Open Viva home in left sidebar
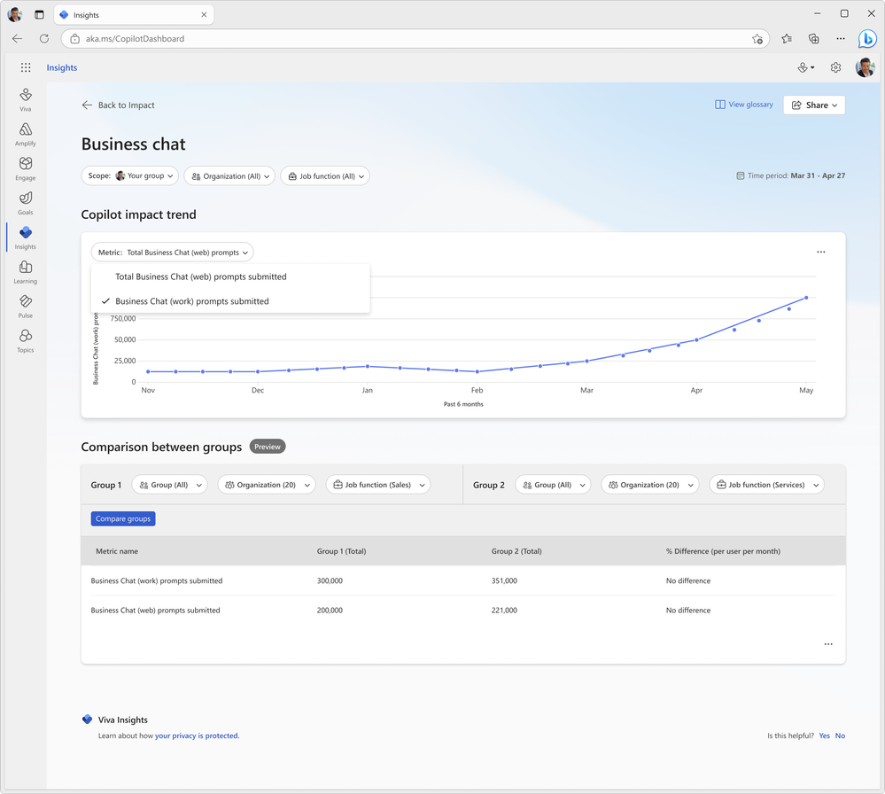 26,99
